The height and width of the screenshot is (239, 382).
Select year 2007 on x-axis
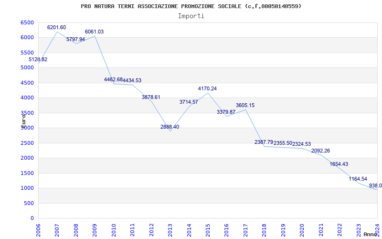pos(57,230)
